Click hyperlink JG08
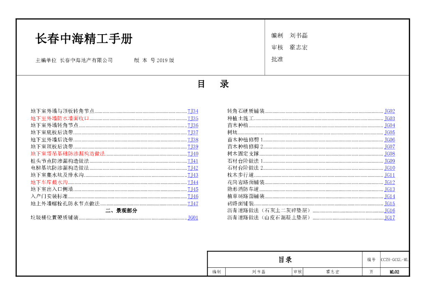The image size is (428, 302). [x=390, y=154]
